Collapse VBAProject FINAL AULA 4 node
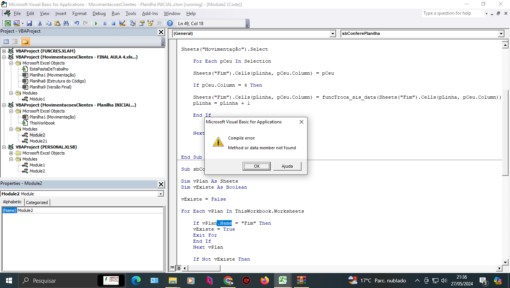 coord(4,57)
